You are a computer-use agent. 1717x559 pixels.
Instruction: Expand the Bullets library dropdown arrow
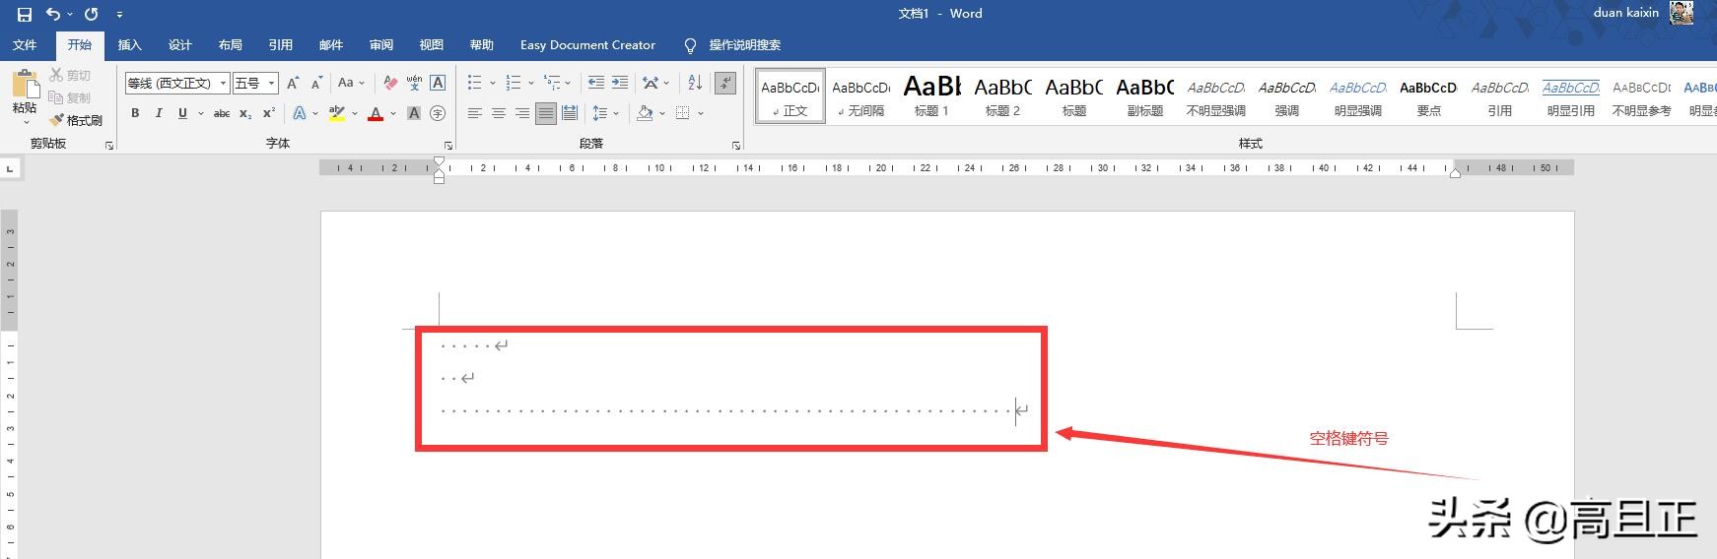click(492, 83)
